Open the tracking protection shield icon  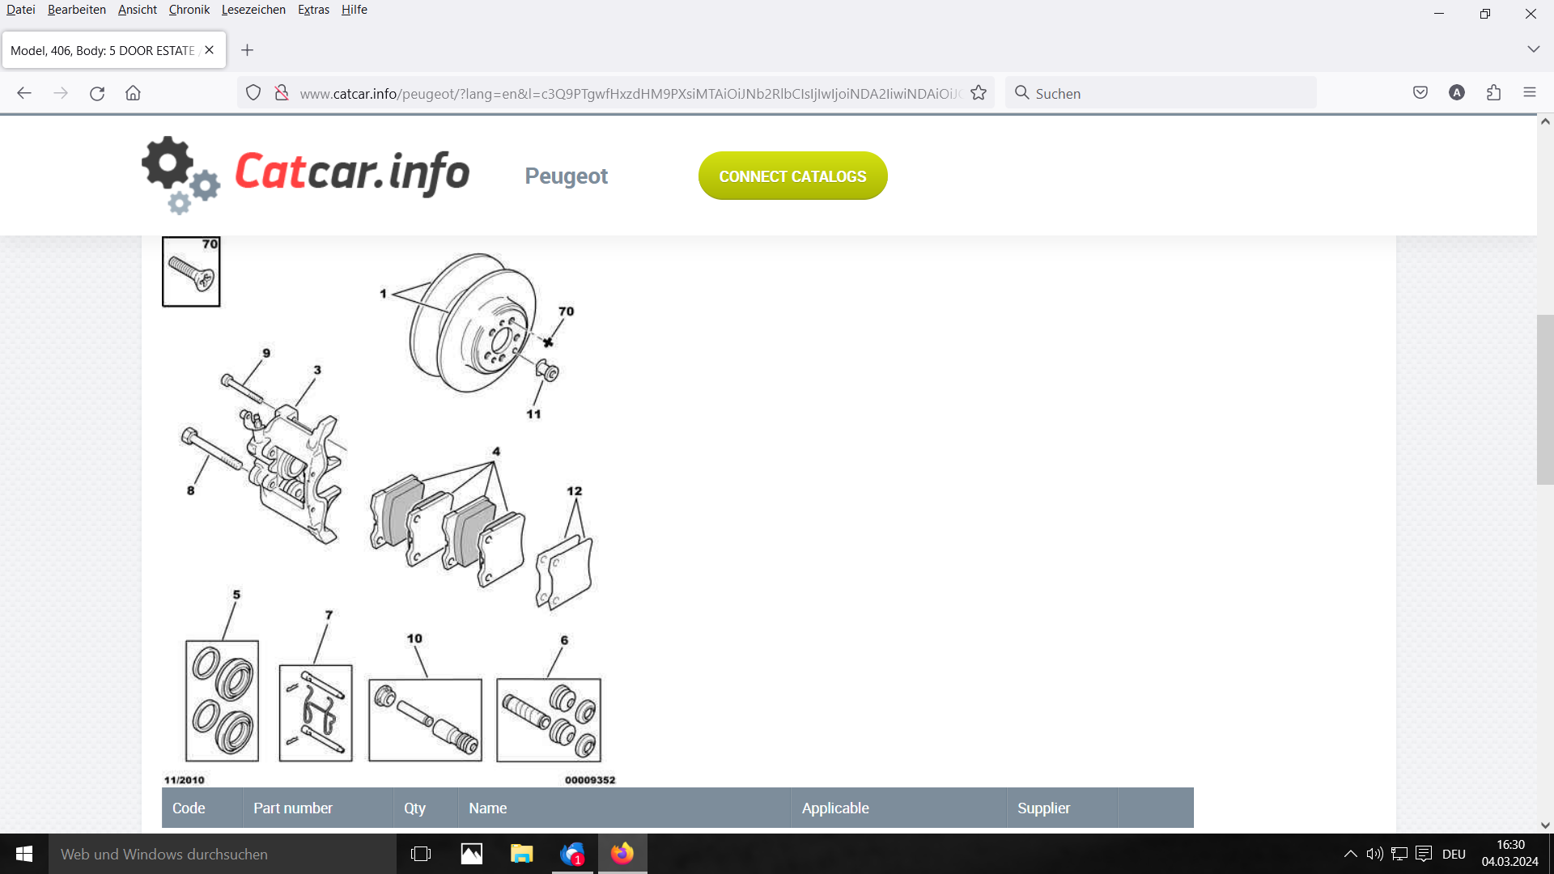click(253, 93)
